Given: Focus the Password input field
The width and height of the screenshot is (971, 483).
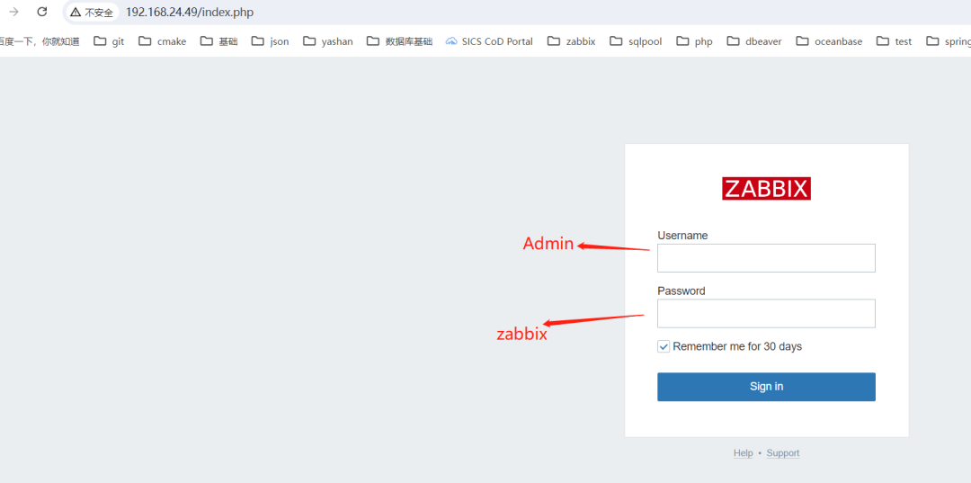Looking at the screenshot, I should click(766, 314).
